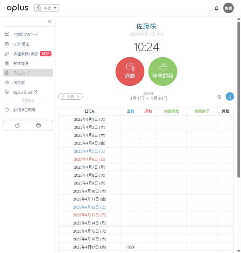Click the Apple app download icon
Image resolution: width=241 pixels, height=253 pixels.
[18, 126]
